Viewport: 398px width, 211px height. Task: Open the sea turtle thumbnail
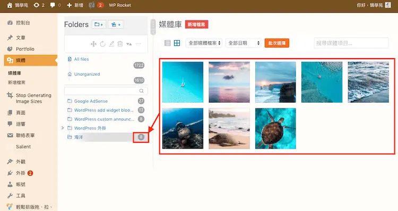tap(275, 129)
